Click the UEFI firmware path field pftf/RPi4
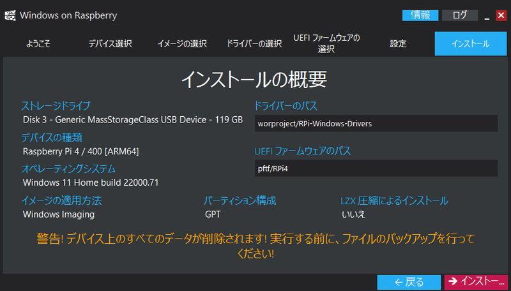Image resolution: width=511 pixels, height=291 pixels. tap(376, 168)
